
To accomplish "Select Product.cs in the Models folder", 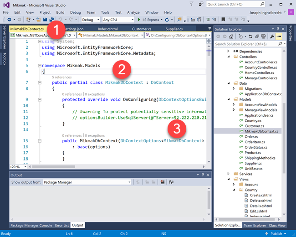I will [x=253, y=153].
